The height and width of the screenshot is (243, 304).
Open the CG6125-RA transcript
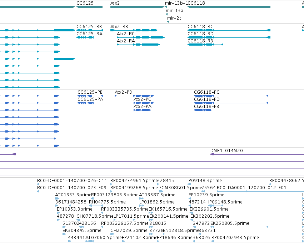coord(85,37)
